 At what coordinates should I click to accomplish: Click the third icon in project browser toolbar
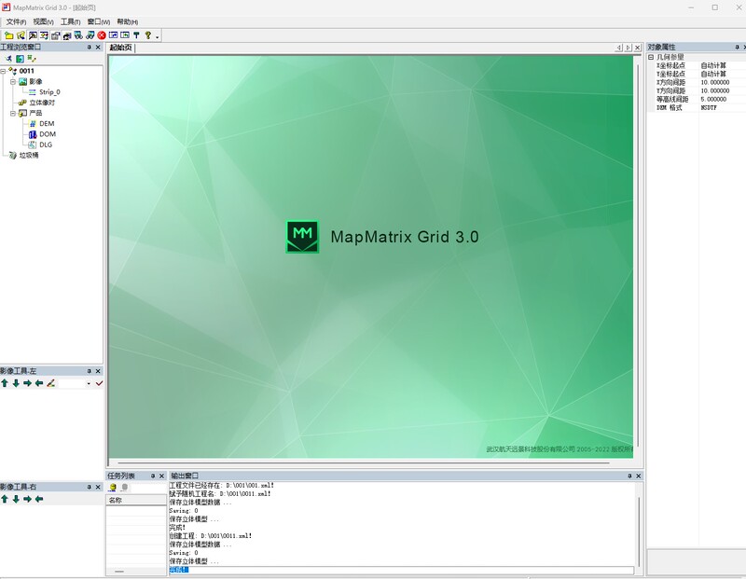coord(32,59)
